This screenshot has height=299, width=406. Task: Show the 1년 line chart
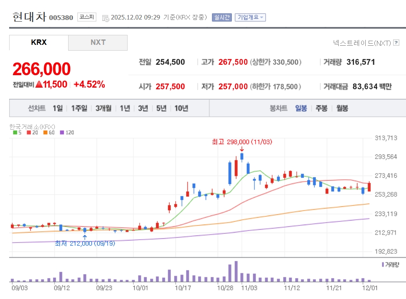click(x=125, y=108)
